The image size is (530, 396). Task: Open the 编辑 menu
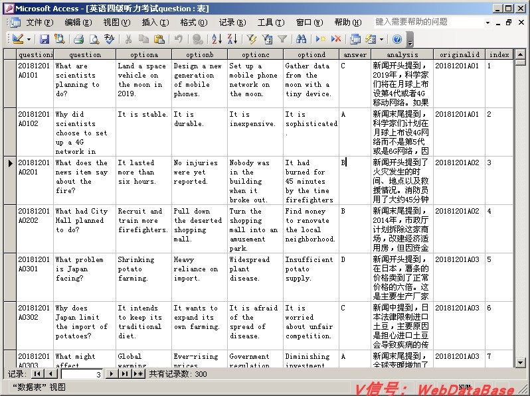[x=78, y=23]
